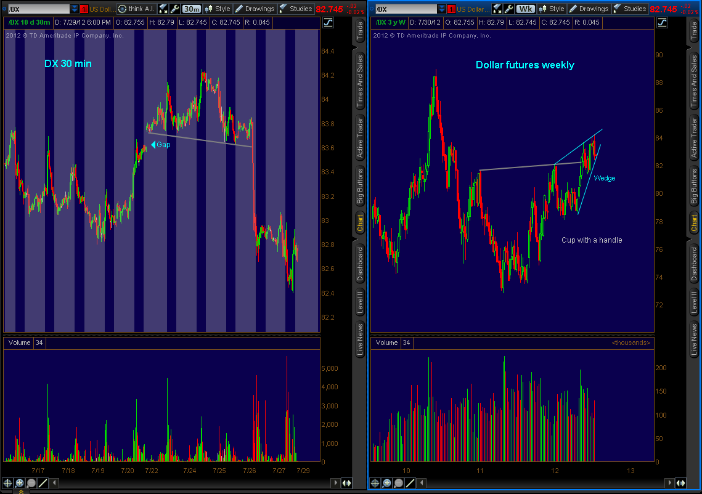Open symbol dropdown arrow in right chart
The image size is (702, 494).
tap(441, 9)
